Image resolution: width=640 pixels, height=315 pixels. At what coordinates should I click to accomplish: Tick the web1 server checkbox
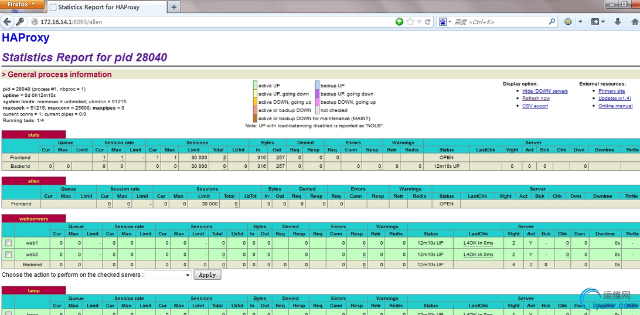(x=9, y=243)
